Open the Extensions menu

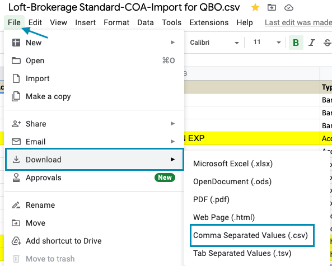click(x=209, y=22)
